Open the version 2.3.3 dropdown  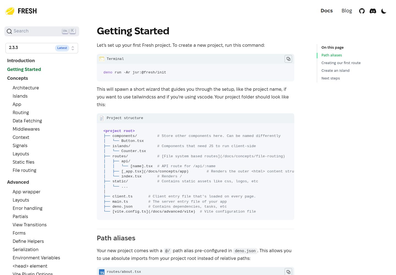pyautogui.click(x=42, y=48)
